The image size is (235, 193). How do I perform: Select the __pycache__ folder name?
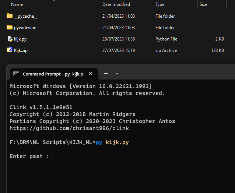(x=26, y=16)
